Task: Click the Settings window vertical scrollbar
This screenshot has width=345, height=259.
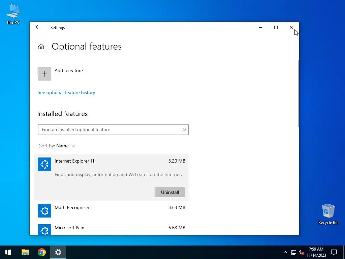Action: coord(298,93)
